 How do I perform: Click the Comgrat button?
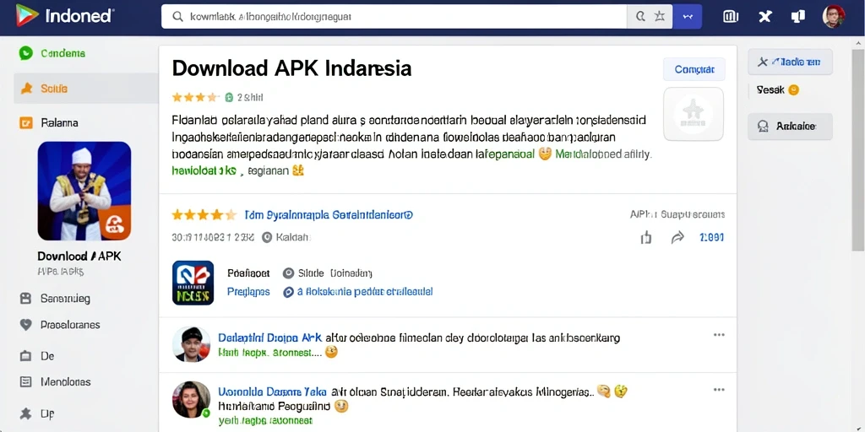point(694,69)
